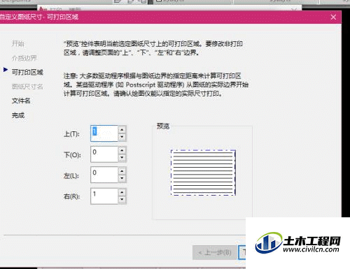Increase the 左(L) left margin value

pos(122,171)
